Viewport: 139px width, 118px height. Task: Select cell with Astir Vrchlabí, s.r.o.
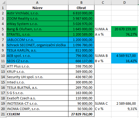[37, 13]
